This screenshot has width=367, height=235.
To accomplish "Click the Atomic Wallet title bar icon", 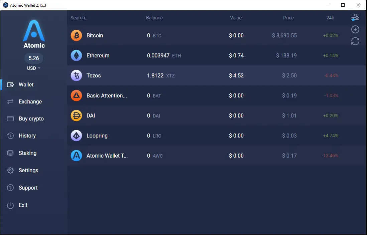I will (5, 5).
